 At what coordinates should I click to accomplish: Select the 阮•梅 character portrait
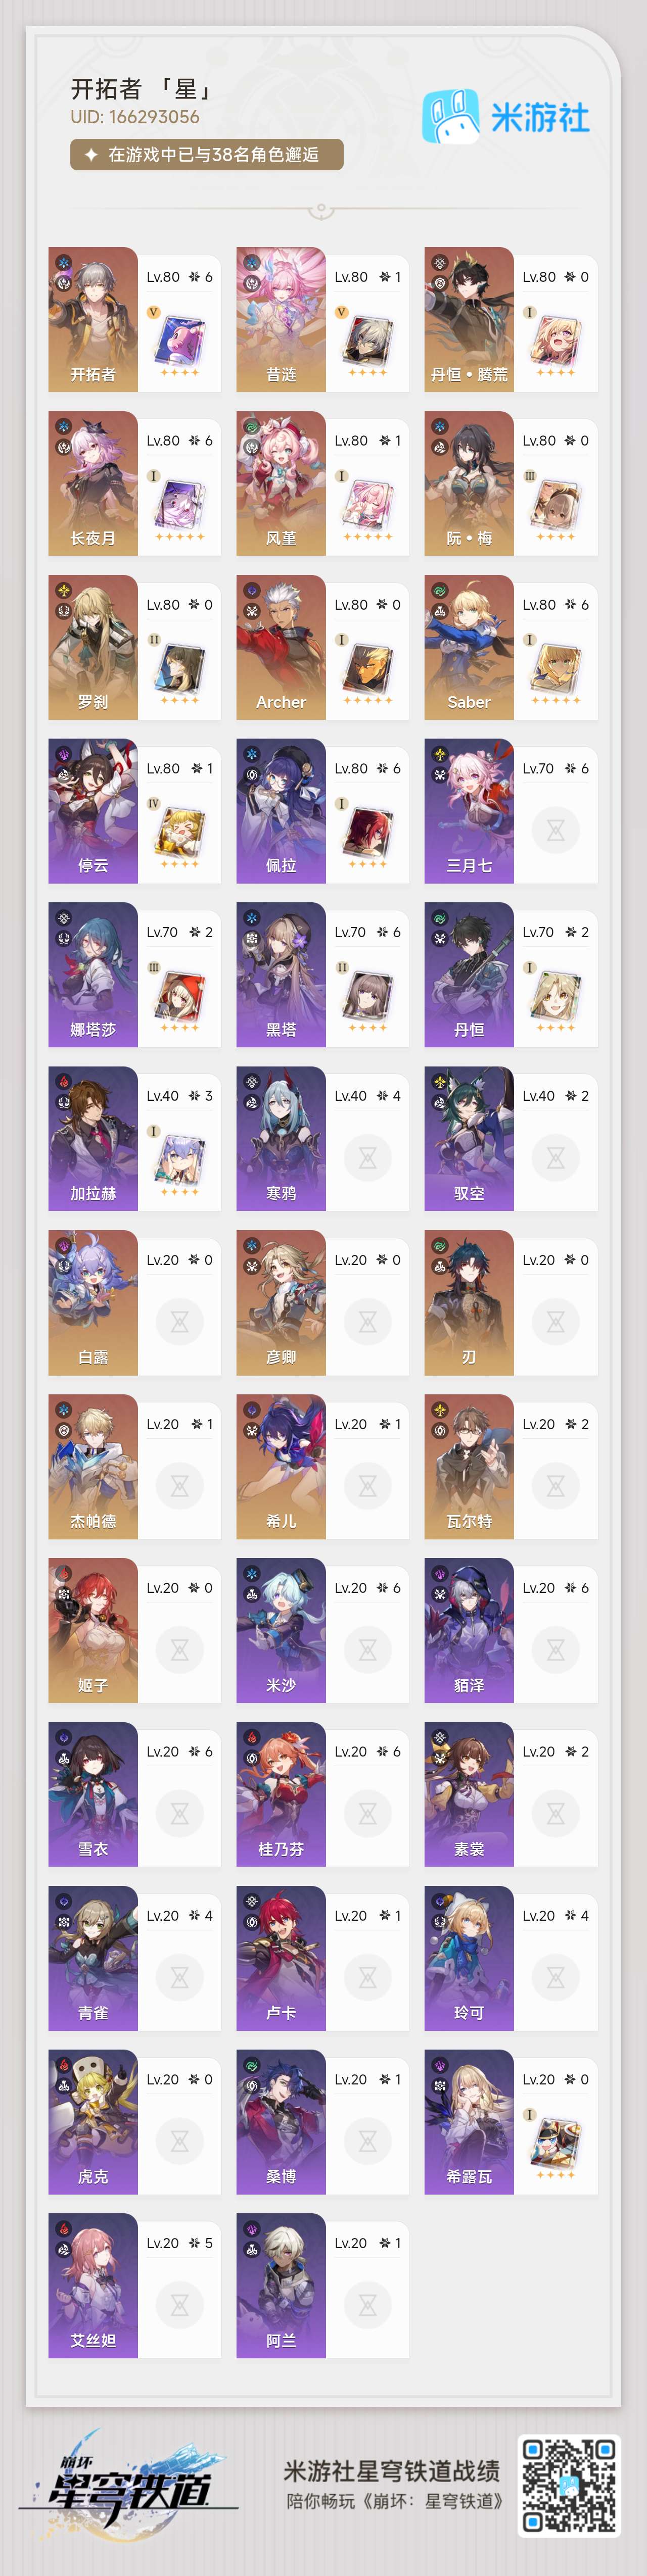469,483
